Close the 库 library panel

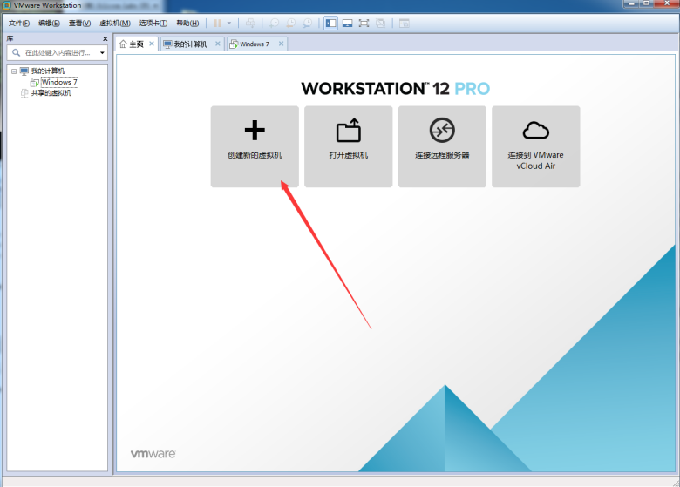(105, 39)
